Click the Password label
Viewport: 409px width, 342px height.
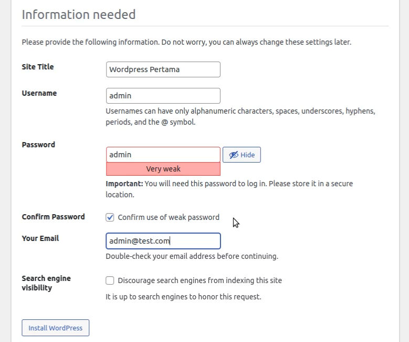(38, 145)
